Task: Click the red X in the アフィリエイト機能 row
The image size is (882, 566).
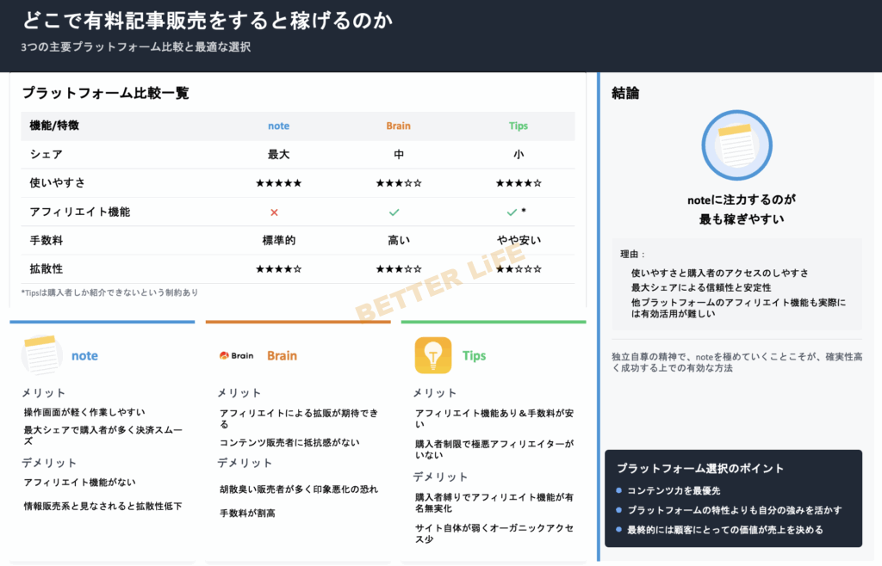Action: coord(274,212)
